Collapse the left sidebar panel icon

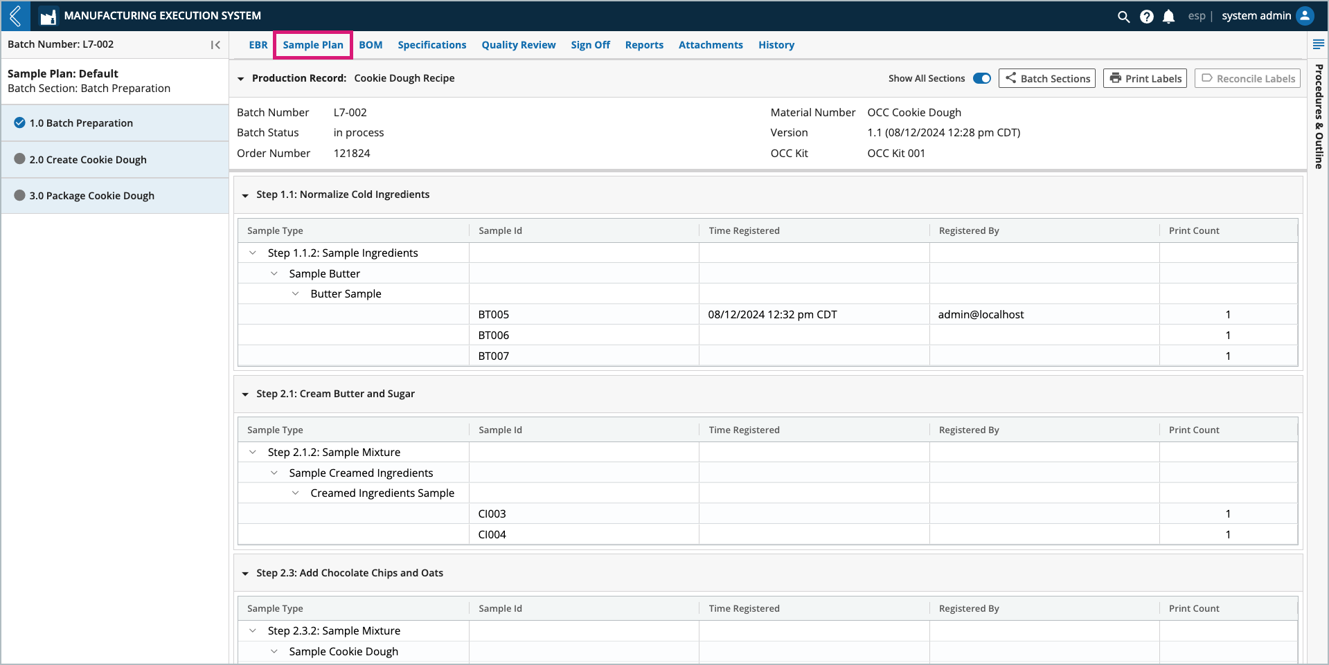pos(215,44)
